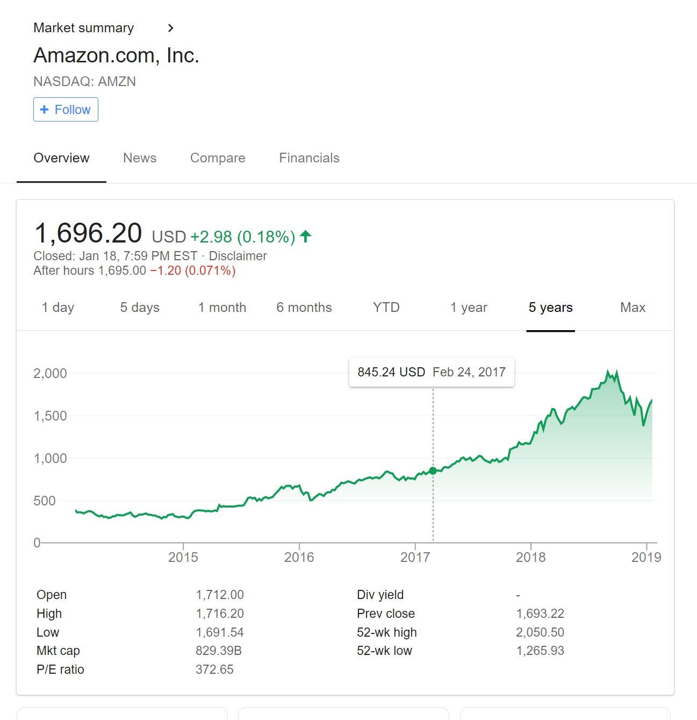Switch to the Financials tab
The image size is (697, 720).
click(309, 158)
